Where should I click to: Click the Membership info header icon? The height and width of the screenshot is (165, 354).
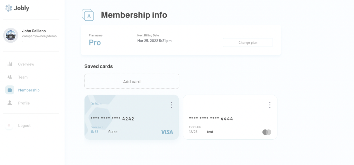coord(88,15)
